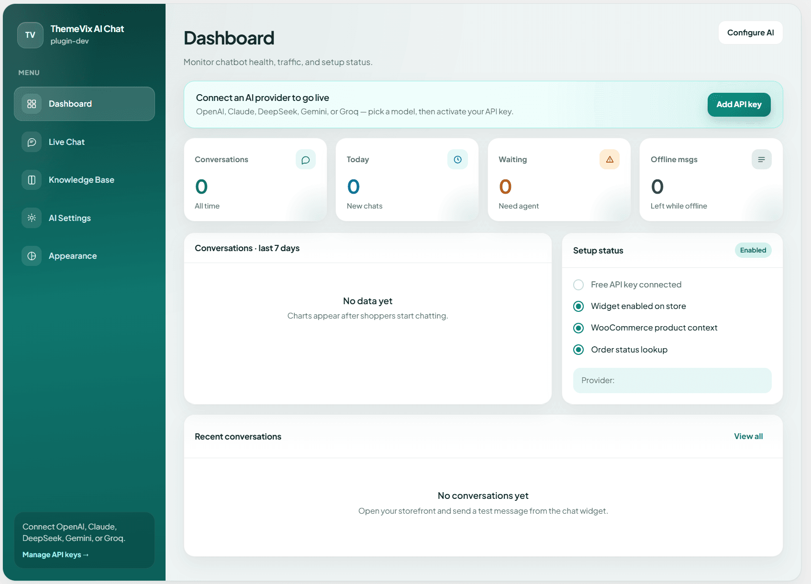Screen dimensions: 811x584
Task: Open AI Settings from the sidebar
Action: coord(84,218)
